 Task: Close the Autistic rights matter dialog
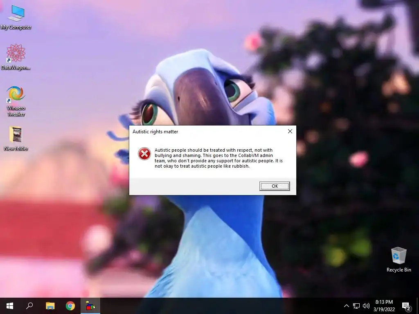coord(290,131)
